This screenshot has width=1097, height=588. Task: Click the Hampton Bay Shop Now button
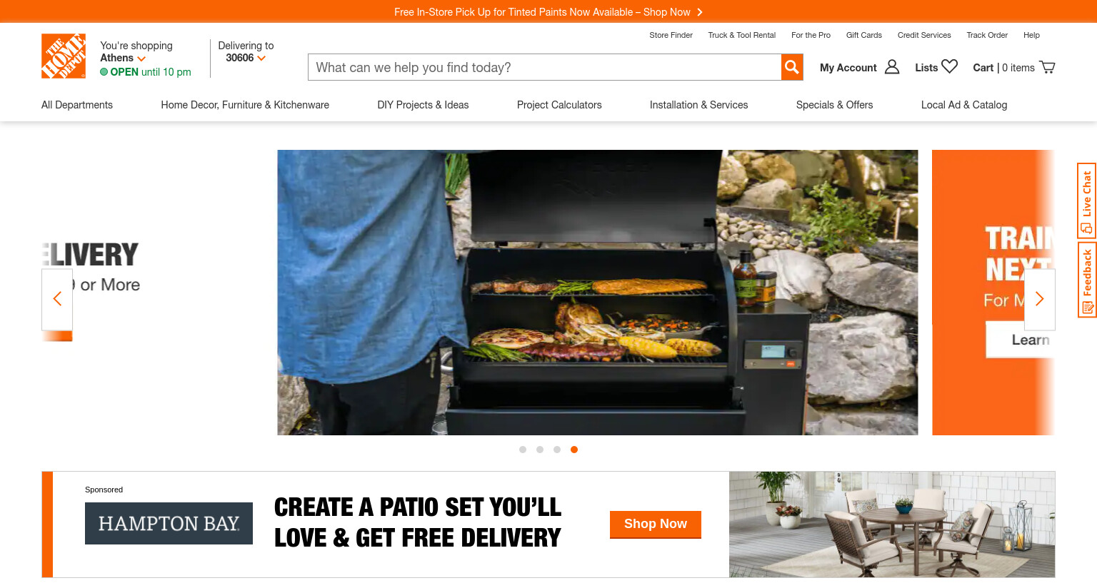pyautogui.click(x=656, y=524)
